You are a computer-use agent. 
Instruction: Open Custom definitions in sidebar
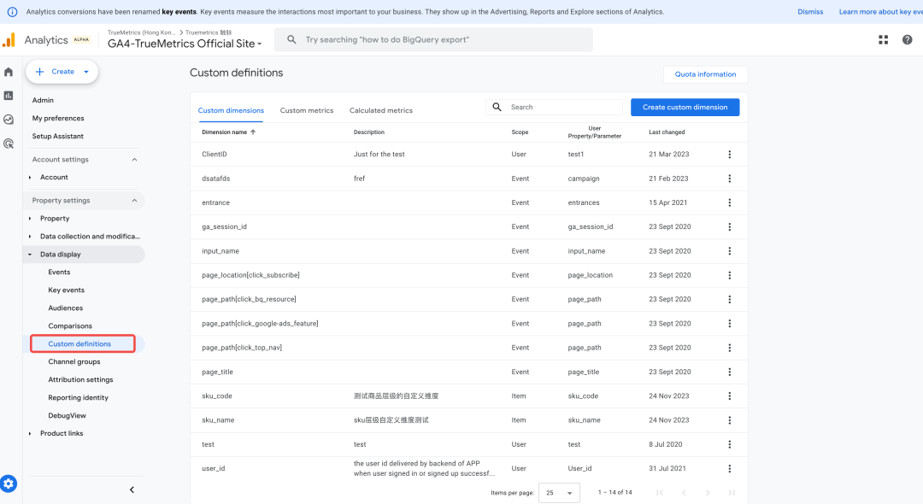[x=79, y=344]
